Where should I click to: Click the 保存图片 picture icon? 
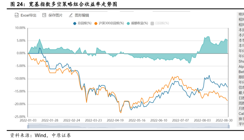pyautogui.click(x=44, y=15)
